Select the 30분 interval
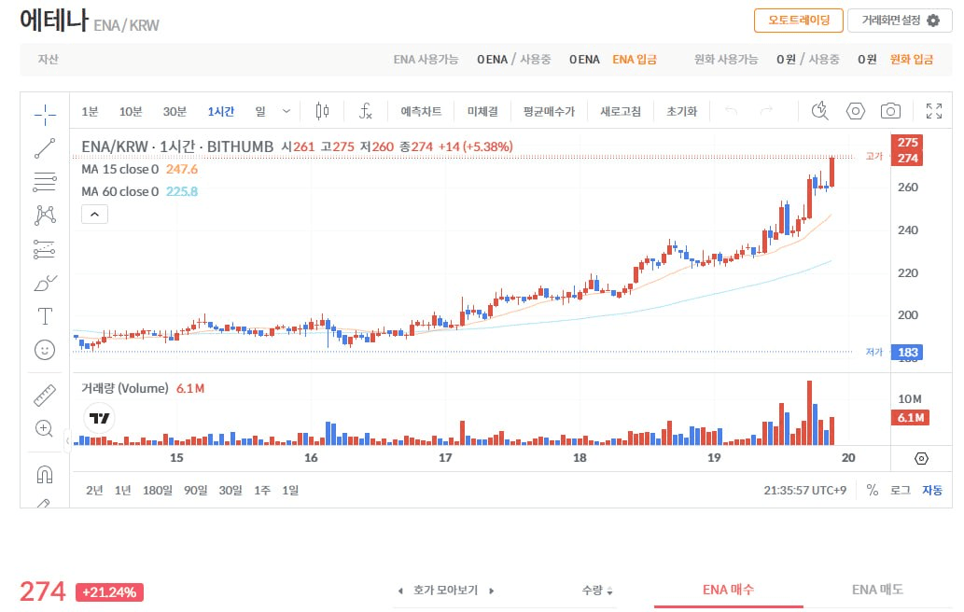 pos(175,111)
